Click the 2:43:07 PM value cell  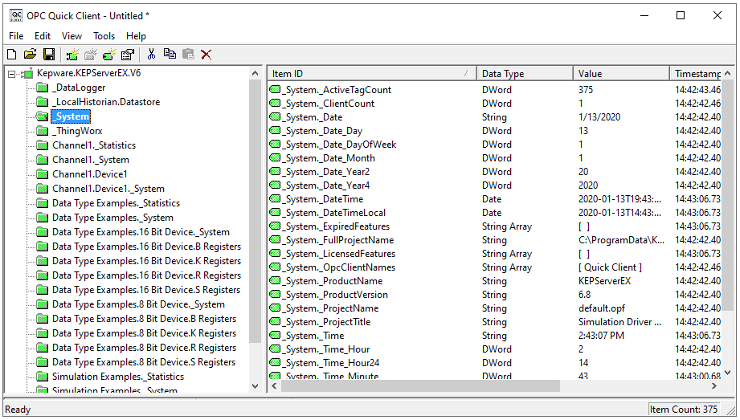coord(601,336)
